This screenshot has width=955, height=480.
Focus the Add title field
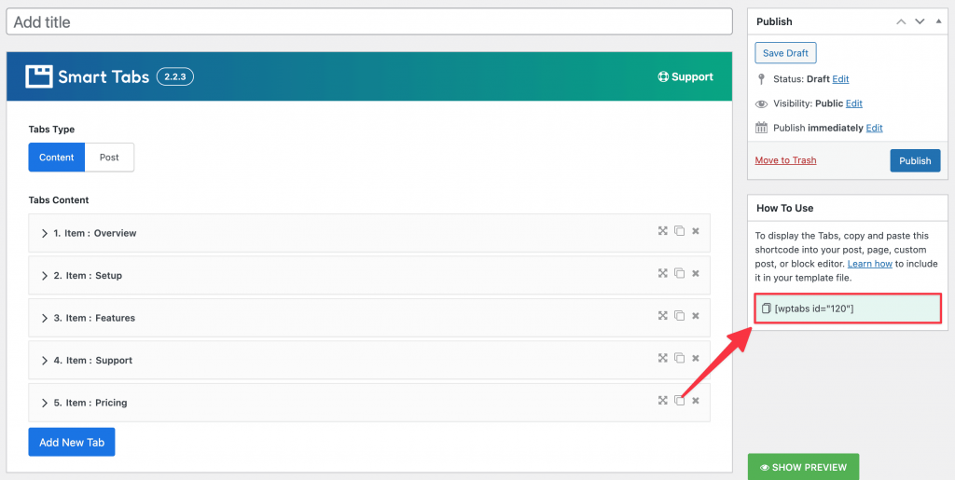[x=369, y=21]
